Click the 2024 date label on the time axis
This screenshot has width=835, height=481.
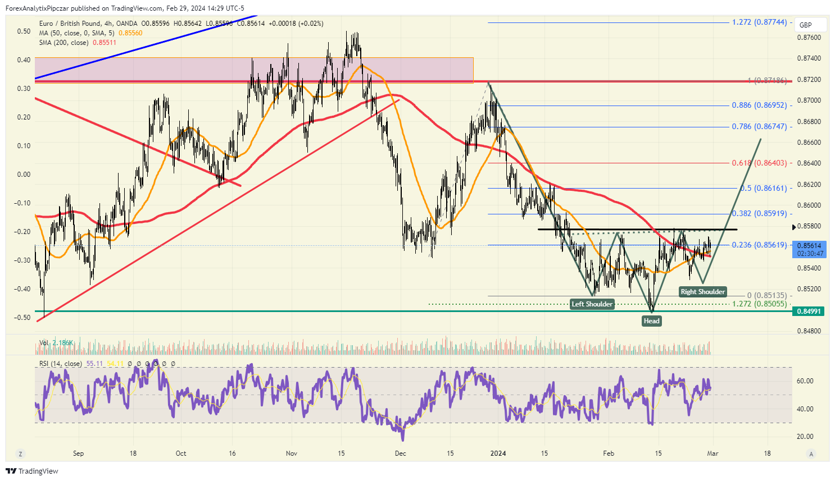[498, 453]
